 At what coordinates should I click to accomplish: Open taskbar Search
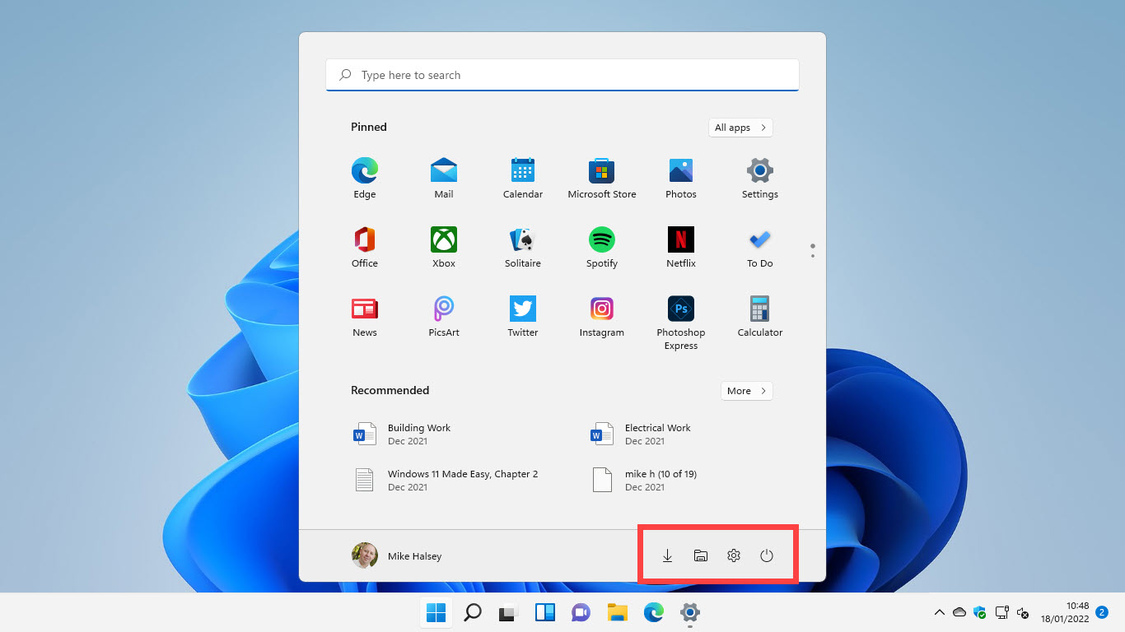pyautogui.click(x=473, y=612)
